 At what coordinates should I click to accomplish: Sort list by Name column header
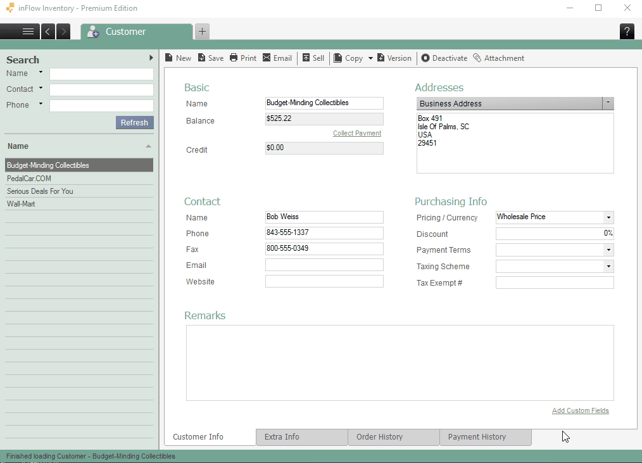[79, 146]
